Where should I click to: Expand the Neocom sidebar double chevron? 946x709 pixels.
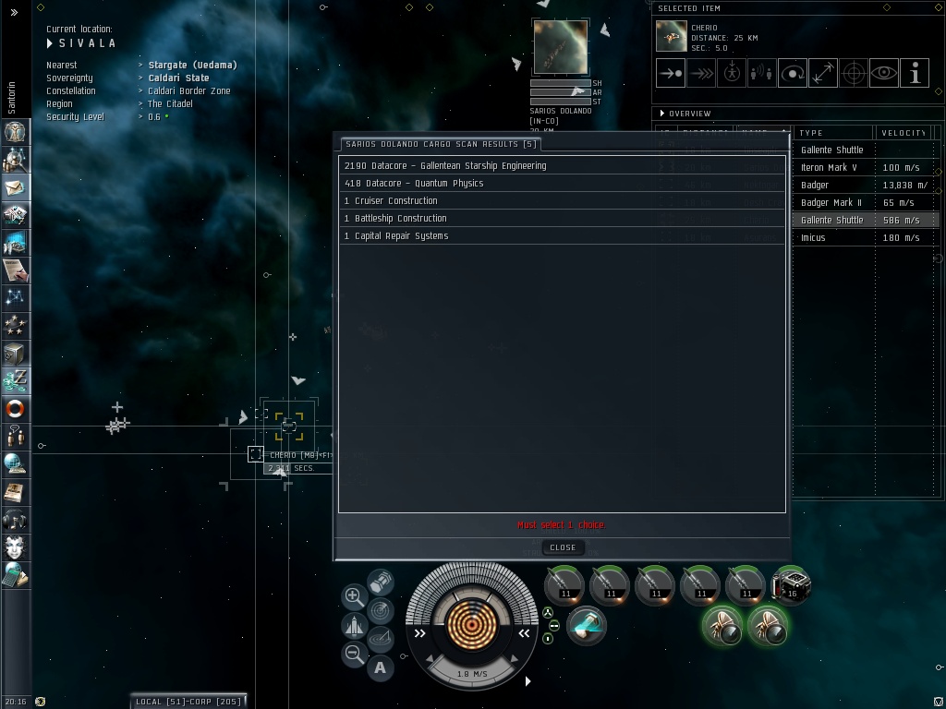tap(14, 12)
